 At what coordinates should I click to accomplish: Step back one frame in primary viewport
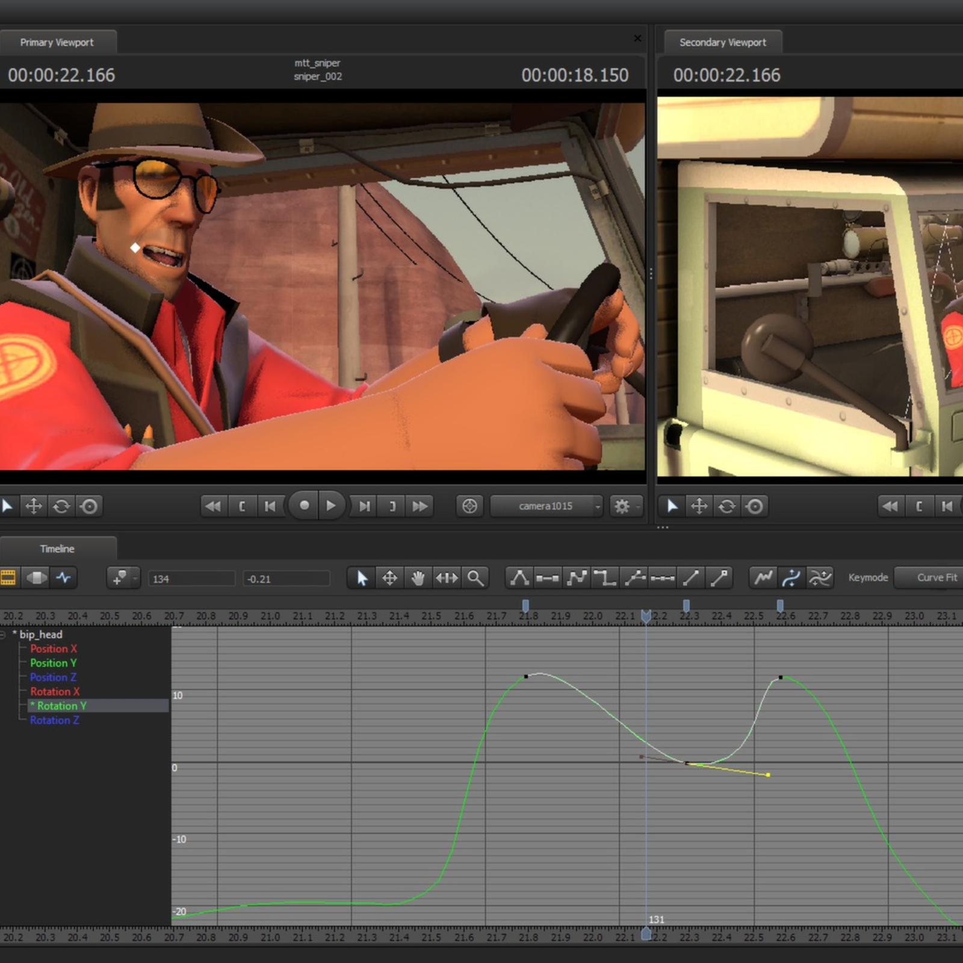pyautogui.click(x=270, y=506)
